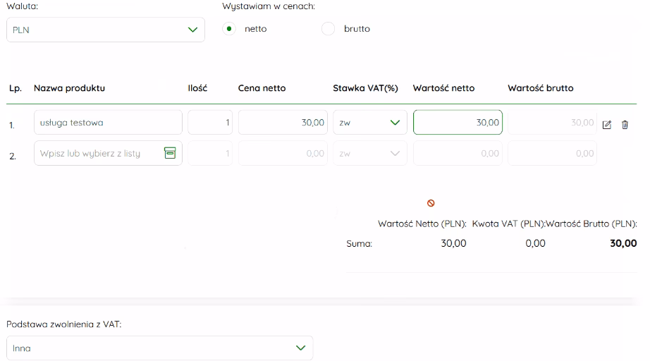The width and height of the screenshot is (650, 361).
Task: Click Ilość quantity field in row 1
Action: pos(210,123)
